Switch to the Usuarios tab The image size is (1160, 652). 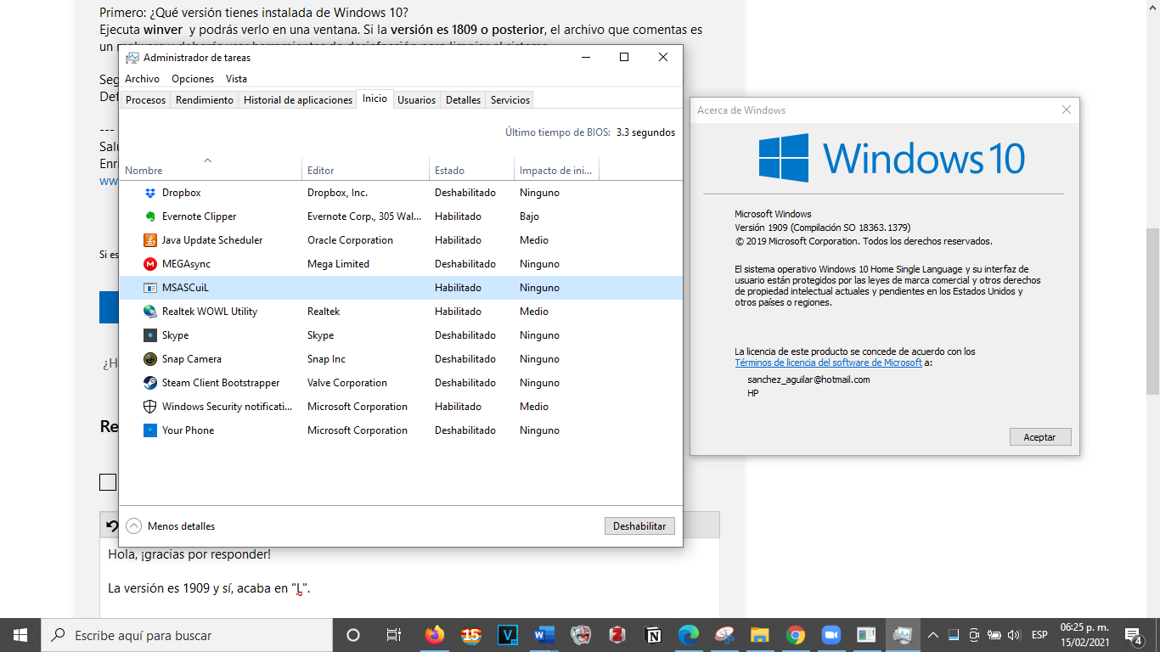tap(417, 100)
